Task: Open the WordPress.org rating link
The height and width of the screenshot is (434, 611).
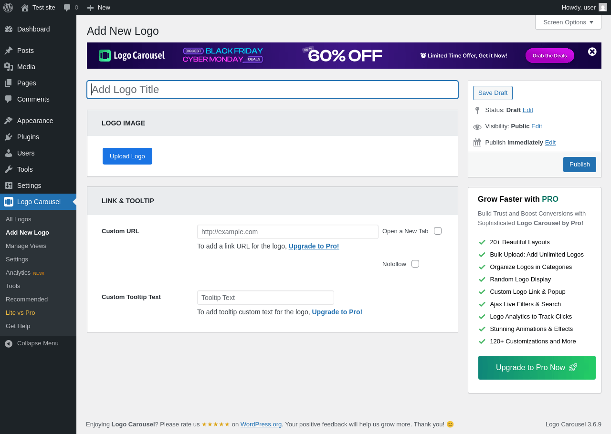Action: click(261, 424)
